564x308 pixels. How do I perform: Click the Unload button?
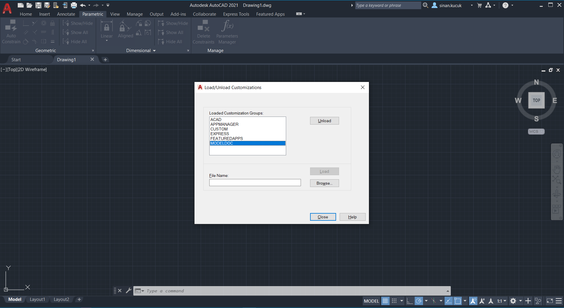click(324, 120)
